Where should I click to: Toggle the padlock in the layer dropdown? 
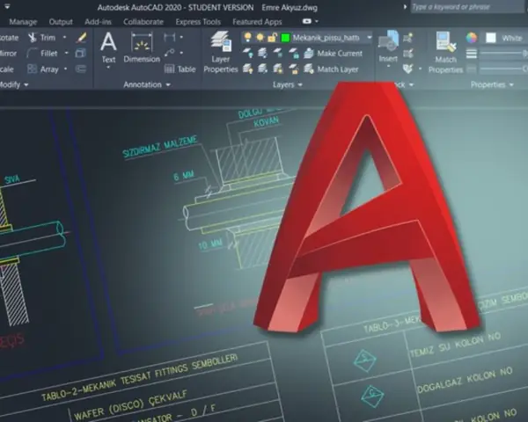pos(272,37)
